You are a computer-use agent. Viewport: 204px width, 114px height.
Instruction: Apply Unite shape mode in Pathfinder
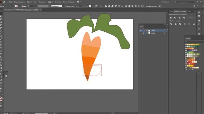[171, 18]
